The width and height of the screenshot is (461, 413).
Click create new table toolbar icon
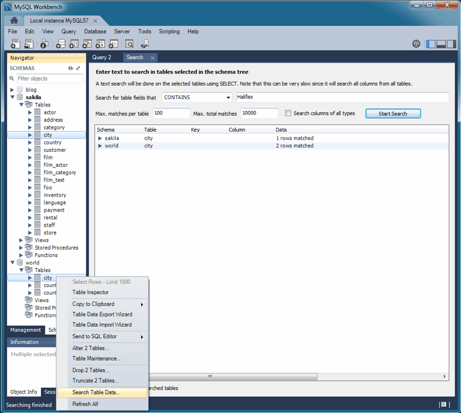point(74,44)
